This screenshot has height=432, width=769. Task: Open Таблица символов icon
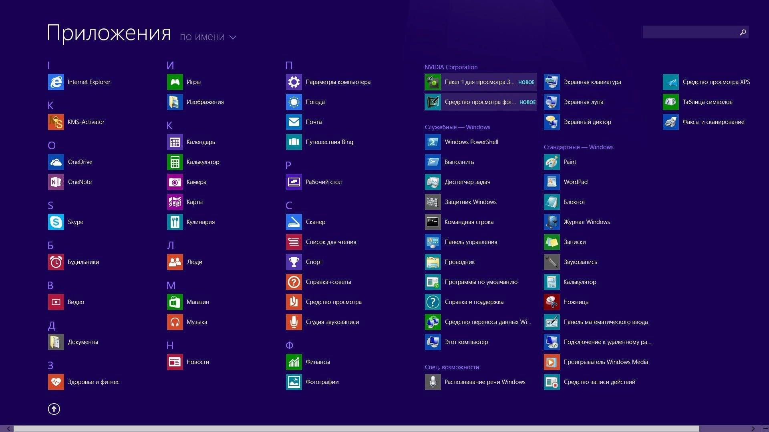(x=671, y=102)
